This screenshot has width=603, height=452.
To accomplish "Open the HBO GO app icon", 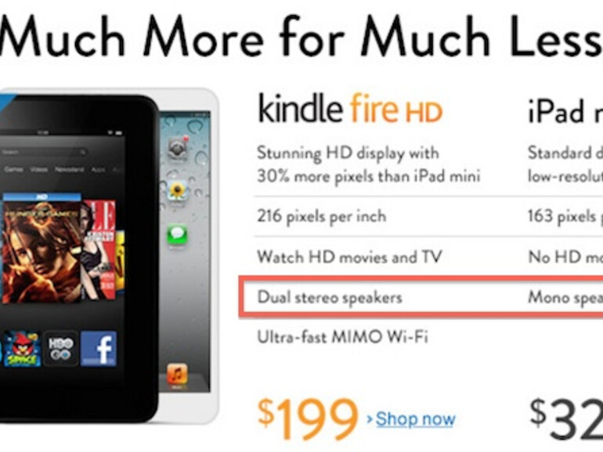I will tap(60, 349).
